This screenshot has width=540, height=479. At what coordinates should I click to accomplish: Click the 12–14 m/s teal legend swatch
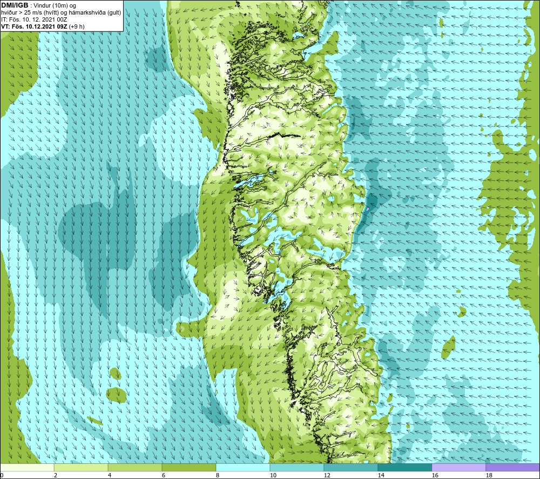click(350, 468)
